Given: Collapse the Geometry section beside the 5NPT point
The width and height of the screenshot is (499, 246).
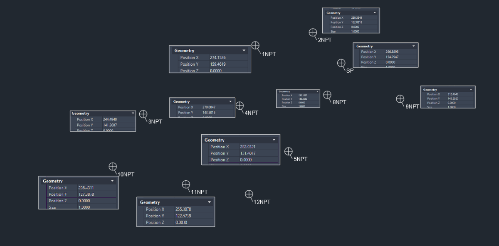Looking at the screenshot, I should [x=274, y=140].
